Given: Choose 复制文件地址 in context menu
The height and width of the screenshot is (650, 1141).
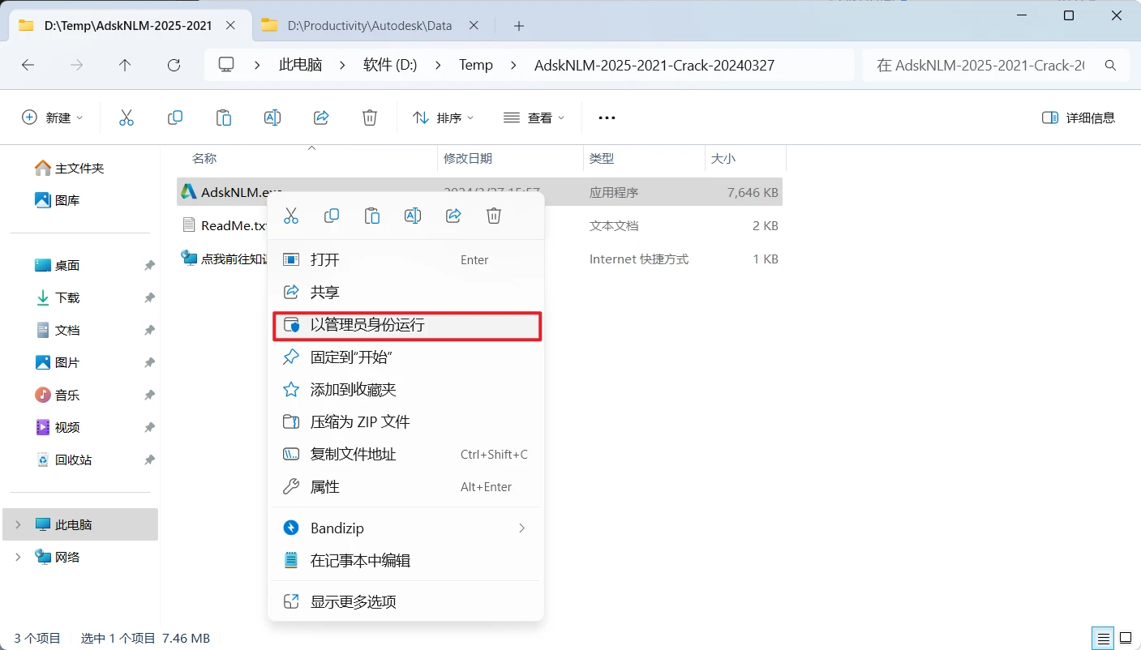Looking at the screenshot, I should pyautogui.click(x=405, y=455).
